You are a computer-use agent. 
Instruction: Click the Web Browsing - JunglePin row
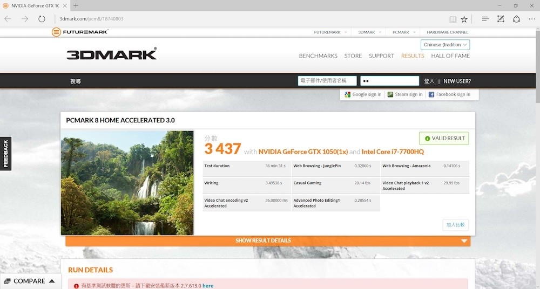click(x=336, y=169)
